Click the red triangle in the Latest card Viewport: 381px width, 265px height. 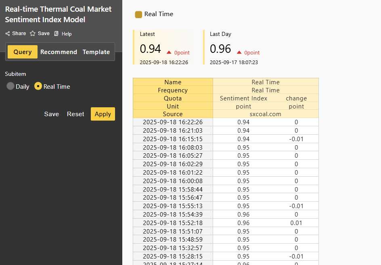[169, 52]
